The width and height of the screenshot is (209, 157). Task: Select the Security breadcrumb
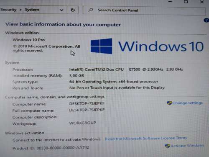(8, 10)
